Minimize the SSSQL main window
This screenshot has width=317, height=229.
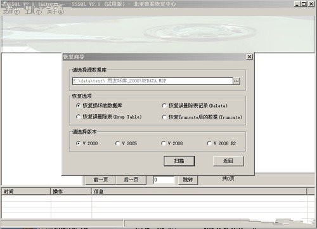(297, 4)
